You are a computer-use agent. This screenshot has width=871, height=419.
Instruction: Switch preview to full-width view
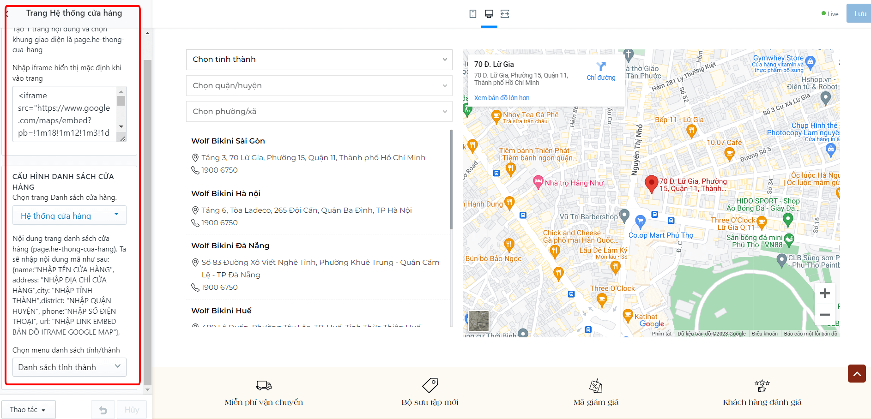(x=505, y=14)
